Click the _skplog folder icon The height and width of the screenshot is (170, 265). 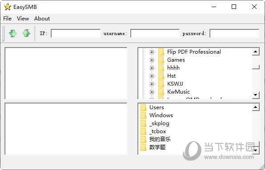coord(143,123)
